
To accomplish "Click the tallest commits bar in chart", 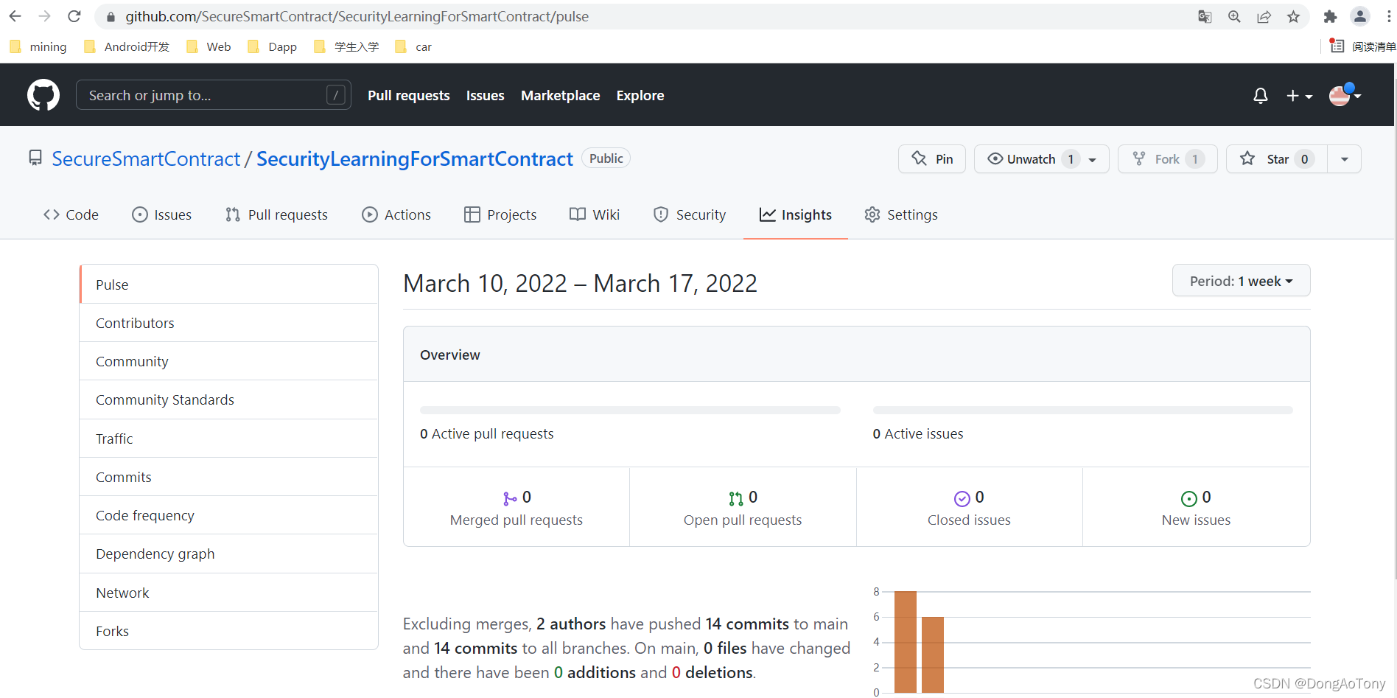I will pos(906,642).
